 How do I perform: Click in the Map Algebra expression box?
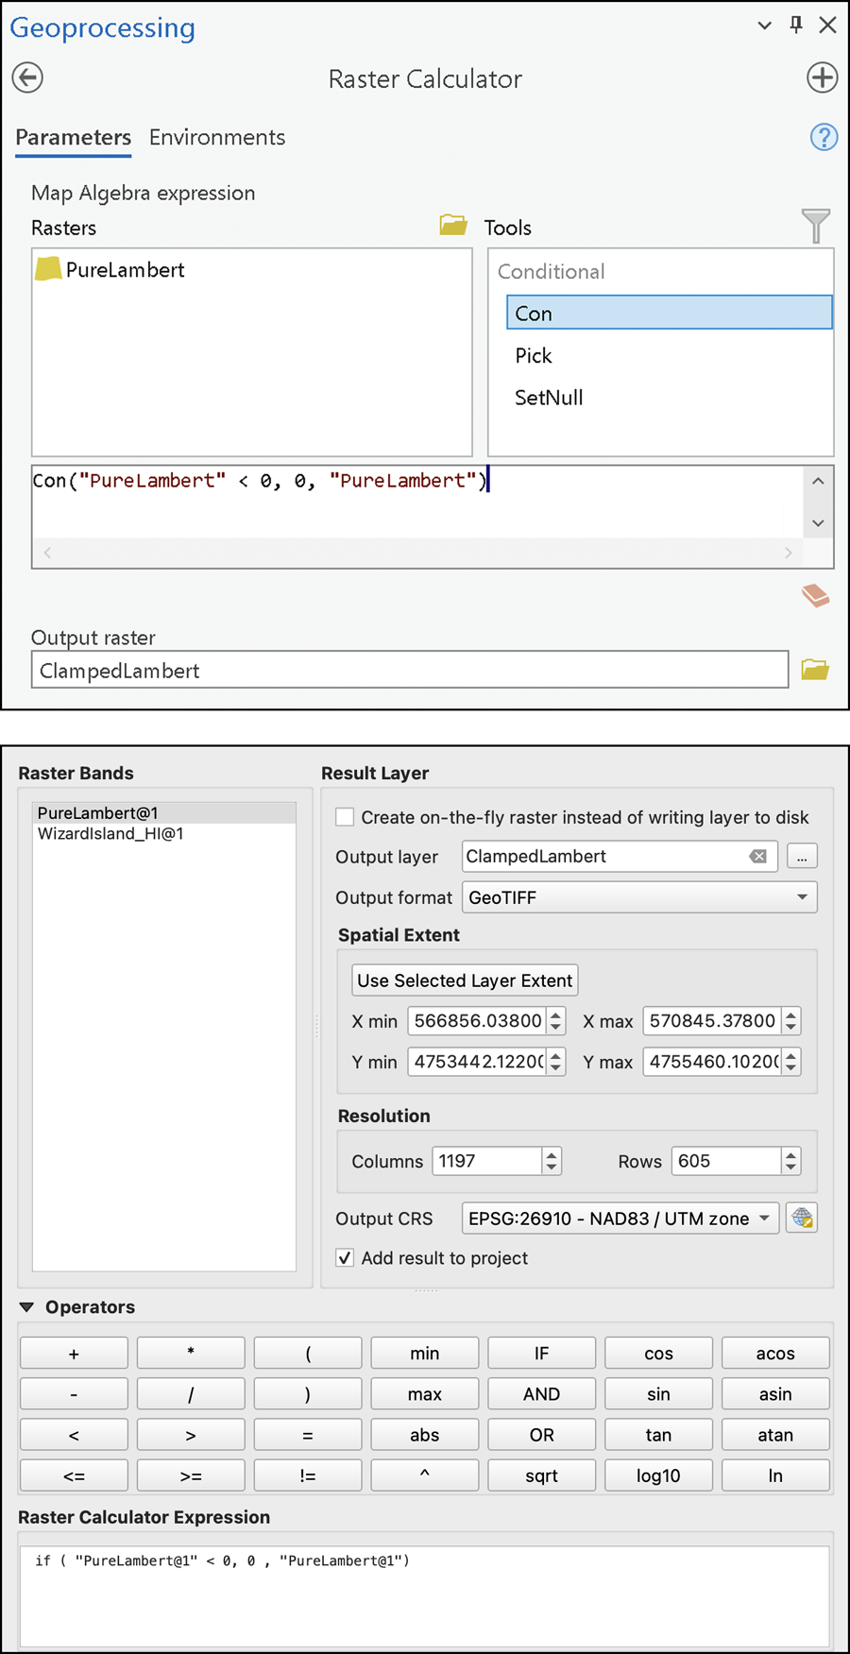tap(417, 502)
